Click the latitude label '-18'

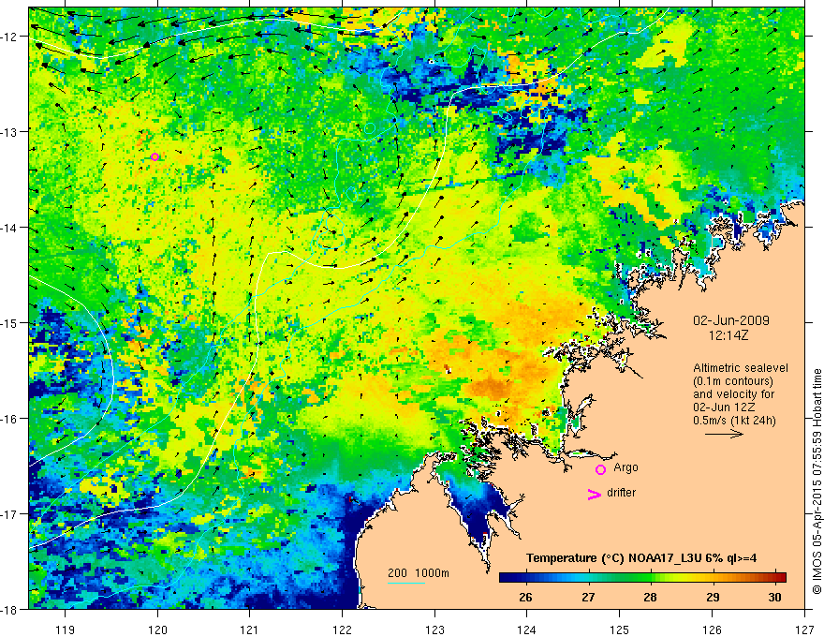pos(9,609)
